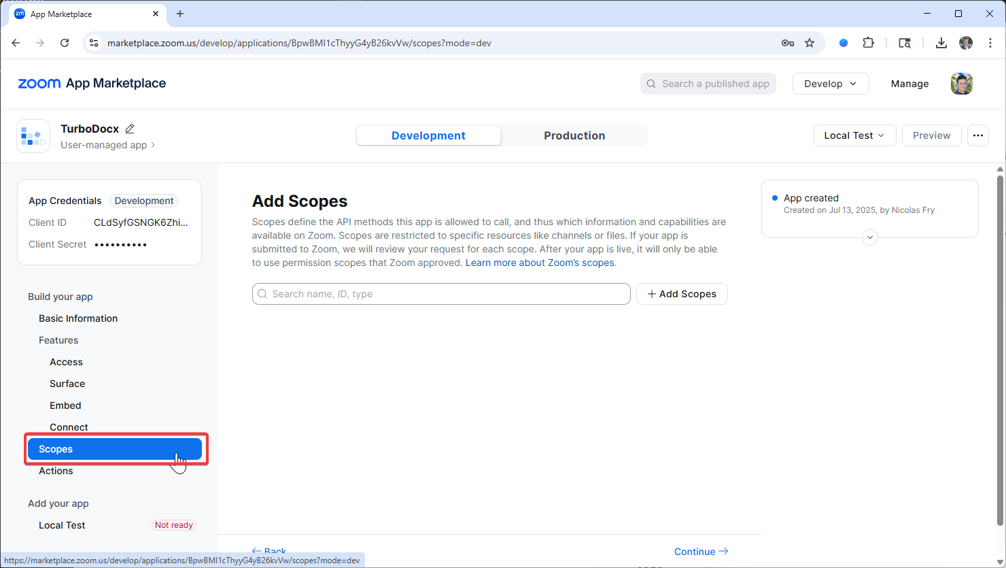
Task: Click the Development badge in App Credentials
Action: coord(144,201)
